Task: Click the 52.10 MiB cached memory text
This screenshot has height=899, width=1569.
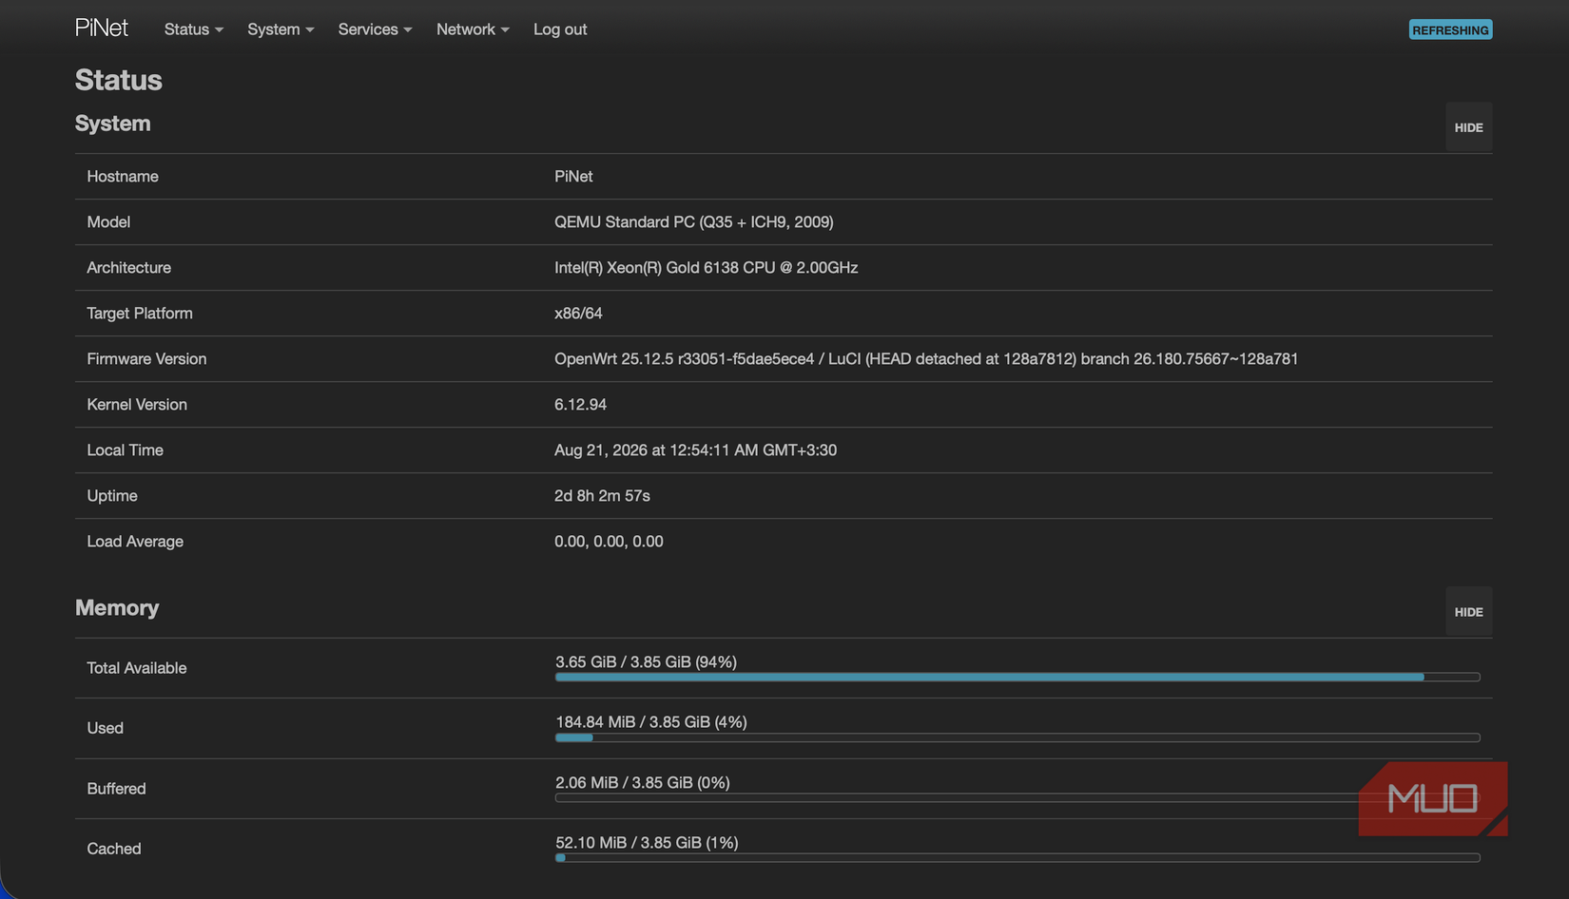Action: 647,843
